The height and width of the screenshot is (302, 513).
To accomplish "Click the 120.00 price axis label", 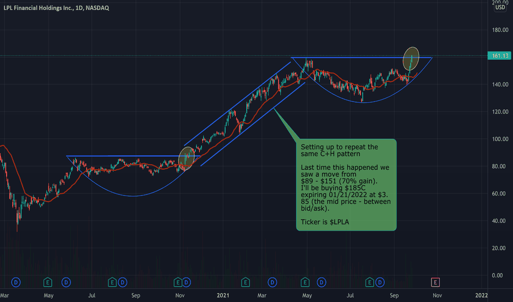I will (x=500, y=111).
